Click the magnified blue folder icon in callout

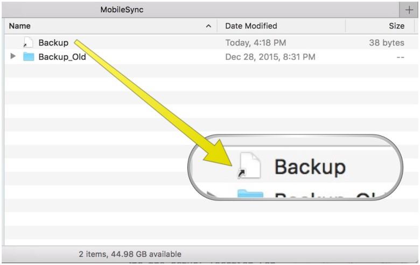(250, 194)
